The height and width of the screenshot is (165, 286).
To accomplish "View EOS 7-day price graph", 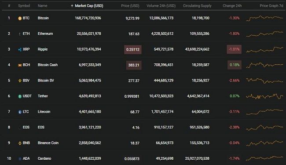I will [264, 128].
